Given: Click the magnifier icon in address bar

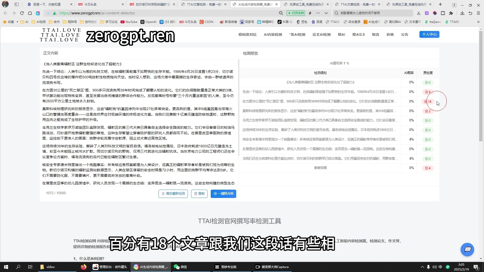Looking at the screenshot, I should [281, 13].
